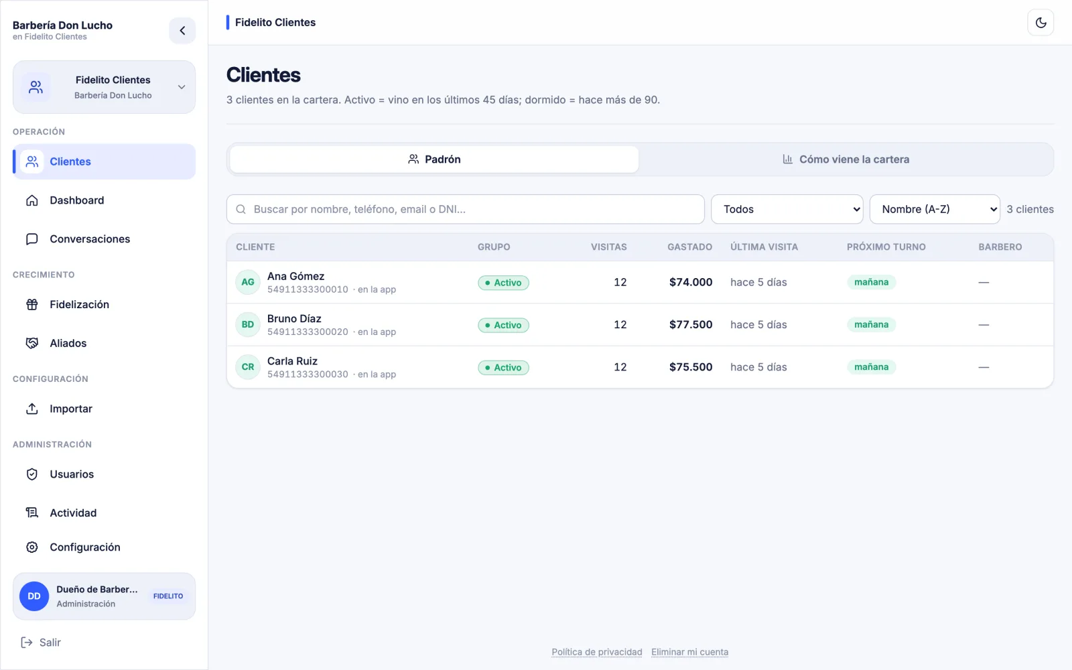Click Ana Gómez's Activo status badge
This screenshot has height=670, width=1072.
tap(503, 283)
